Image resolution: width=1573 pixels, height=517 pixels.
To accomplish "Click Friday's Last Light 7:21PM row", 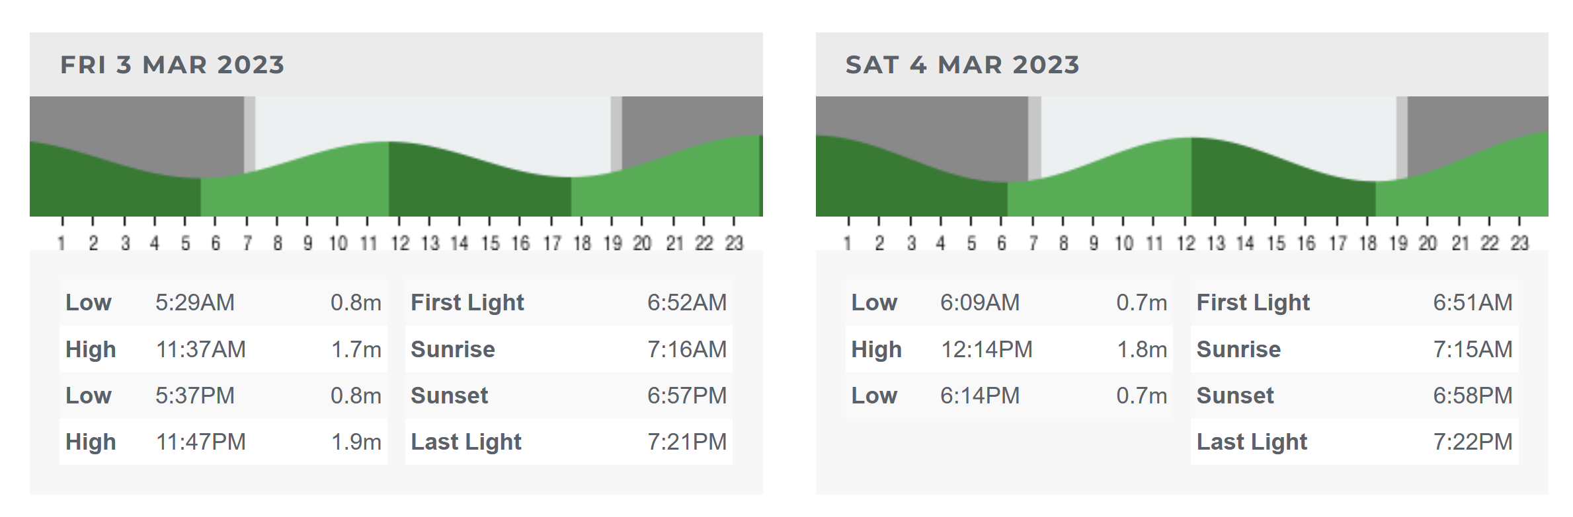I will [569, 442].
